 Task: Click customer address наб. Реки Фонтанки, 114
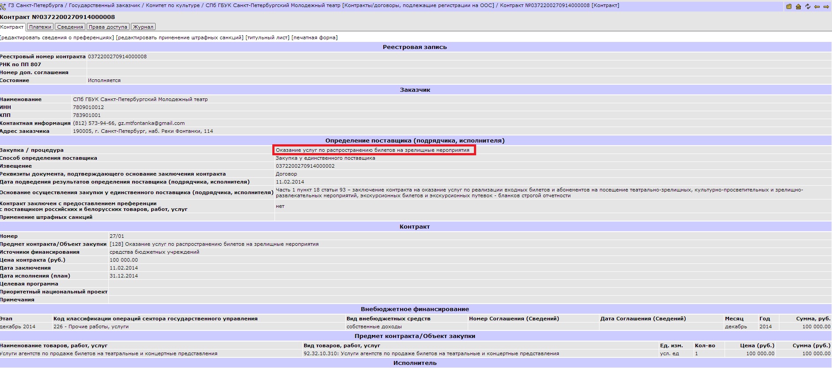point(143,131)
